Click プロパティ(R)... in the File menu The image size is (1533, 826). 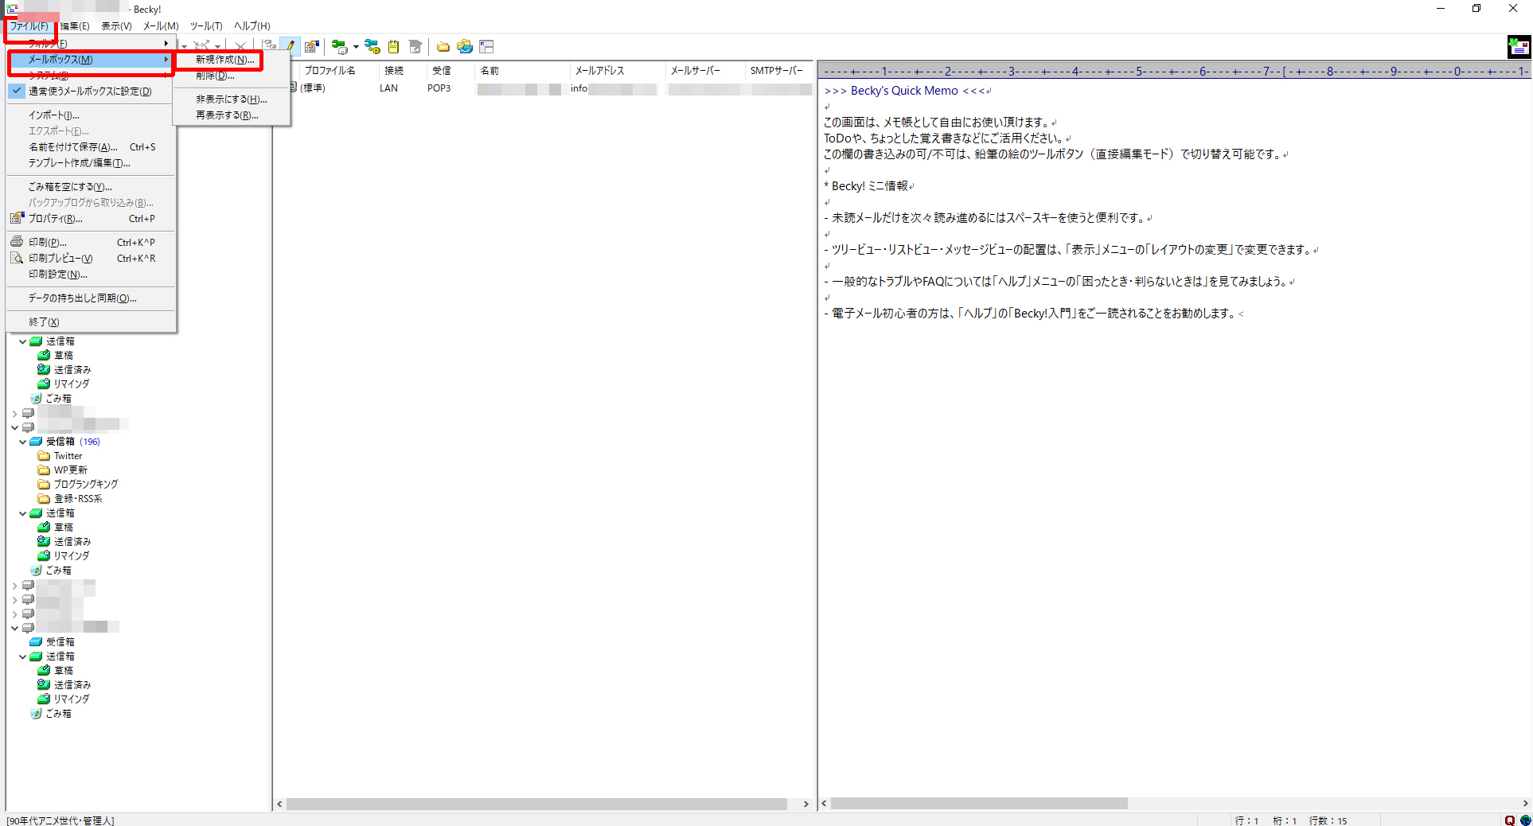(x=55, y=219)
